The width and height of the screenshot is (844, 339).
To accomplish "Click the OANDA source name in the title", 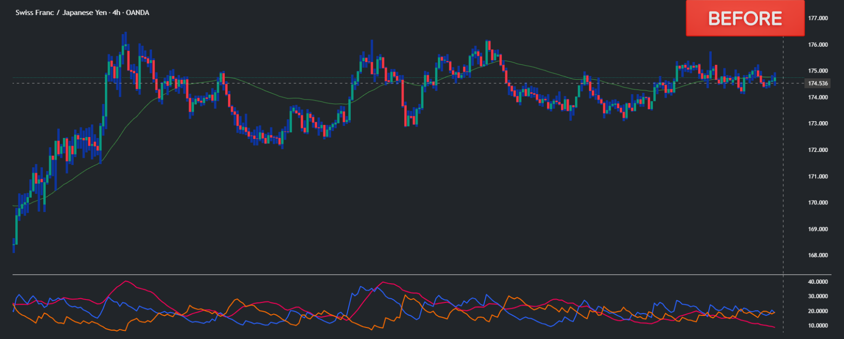I will [x=138, y=13].
